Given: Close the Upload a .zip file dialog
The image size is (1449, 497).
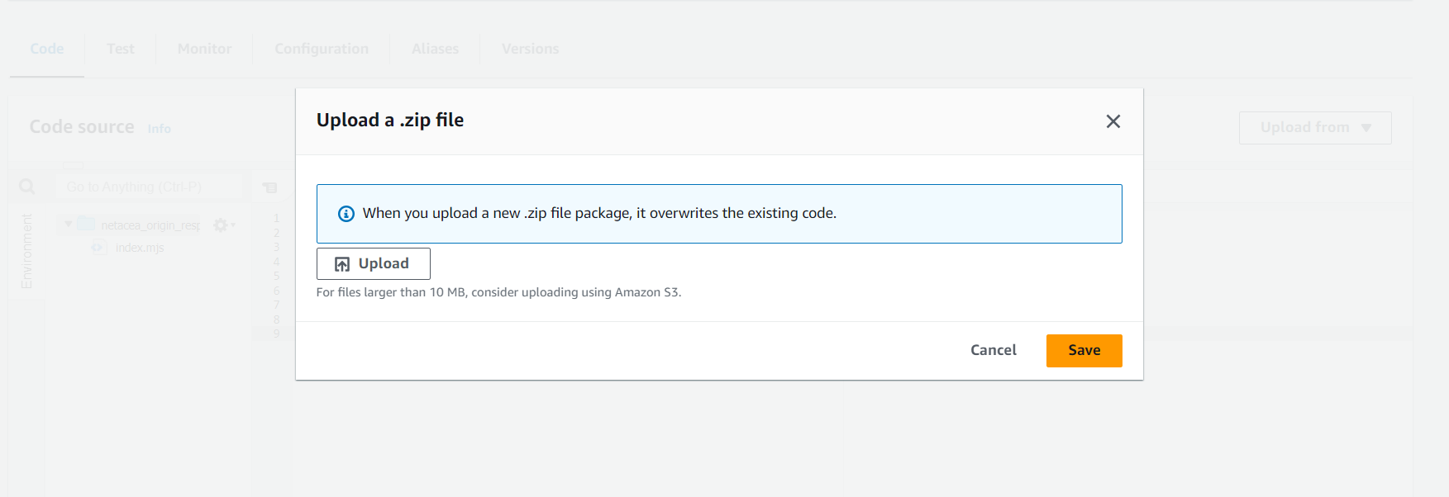Looking at the screenshot, I should coord(1113,121).
